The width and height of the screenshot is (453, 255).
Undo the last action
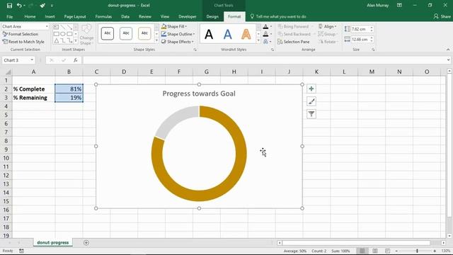pyautogui.click(x=19, y=5)
